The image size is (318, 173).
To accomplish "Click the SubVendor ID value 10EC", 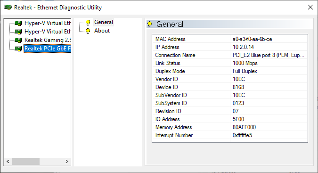I will [239, 95].
